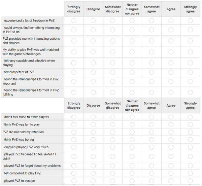The height and width of the screenshot is (186, 202).
Task: Select Strongly agree for freedom in PvZ
Action: pyautogui.click(x=190, y=21)
